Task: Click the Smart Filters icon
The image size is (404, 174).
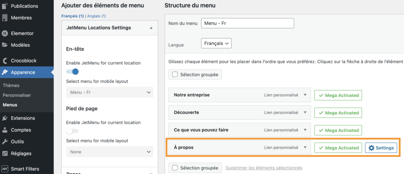Action: (5, 169)
